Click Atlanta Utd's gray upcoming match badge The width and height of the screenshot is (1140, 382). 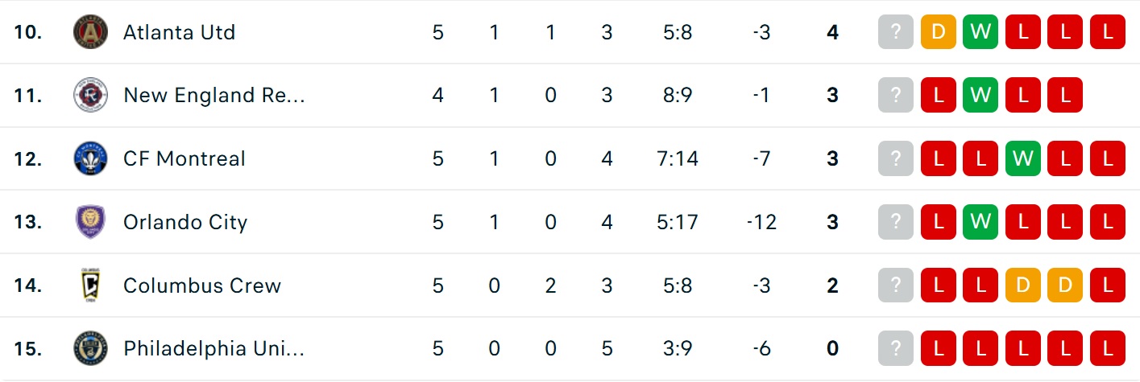point(896,32)
